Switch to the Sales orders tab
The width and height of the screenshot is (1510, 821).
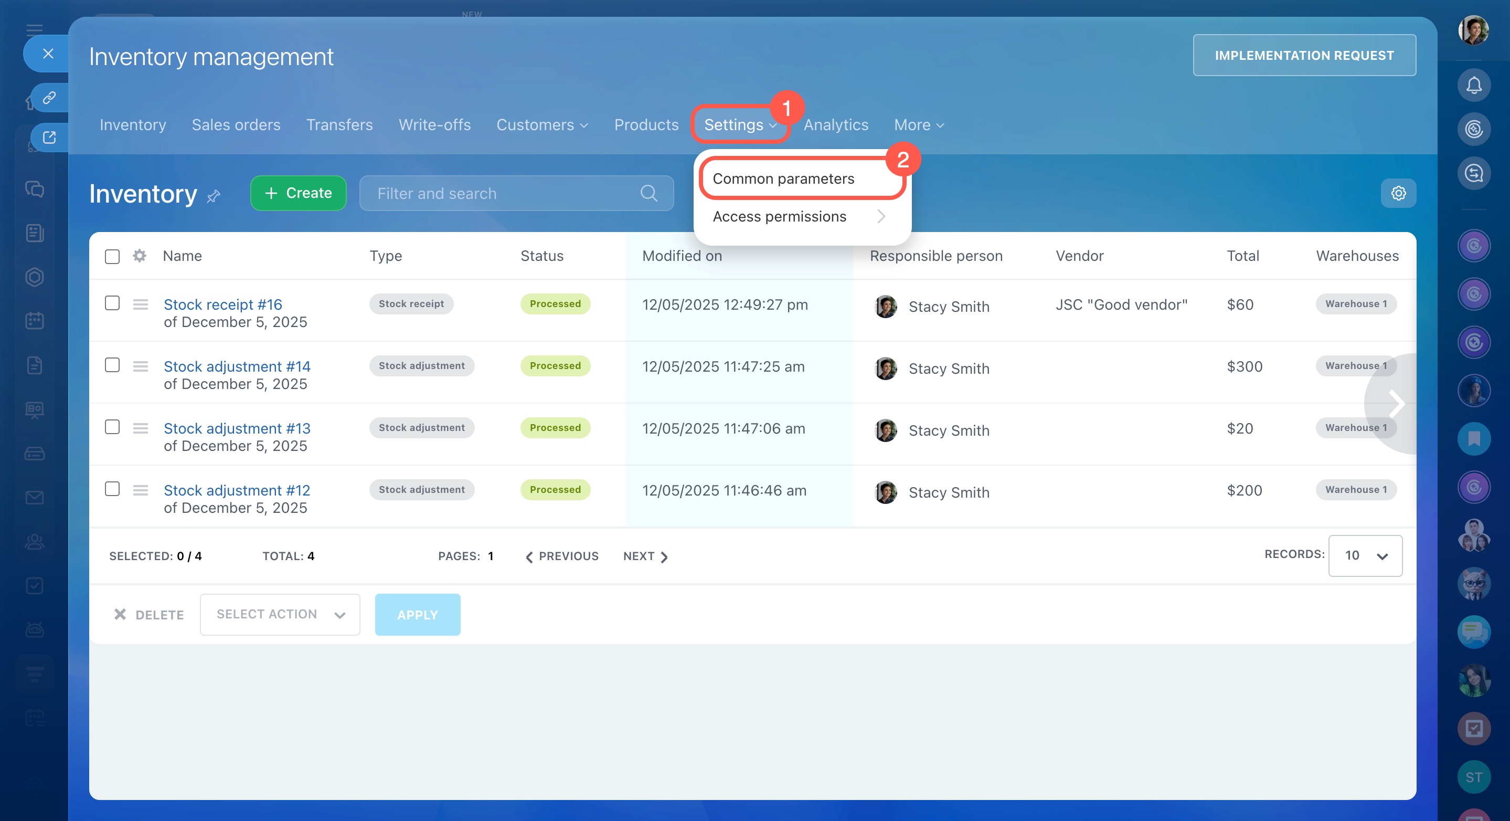(x=236, y=125)
